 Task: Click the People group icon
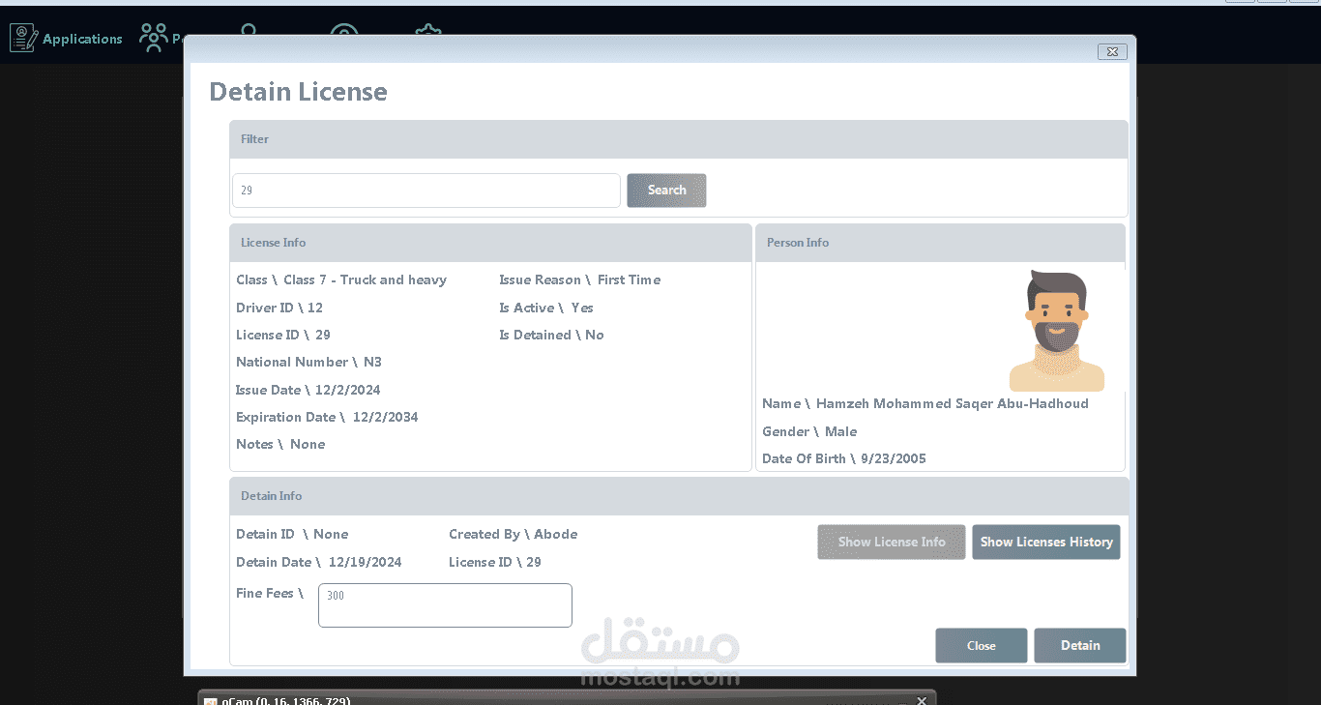154,38
